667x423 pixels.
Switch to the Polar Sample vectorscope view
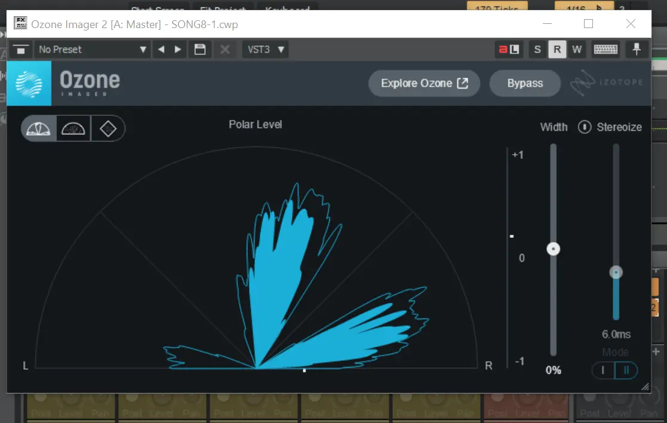[73, 128]
